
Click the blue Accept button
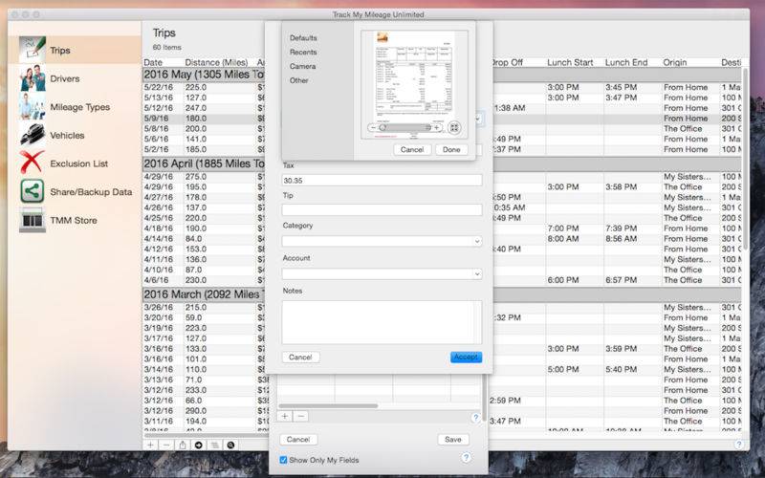coord(466,357)
